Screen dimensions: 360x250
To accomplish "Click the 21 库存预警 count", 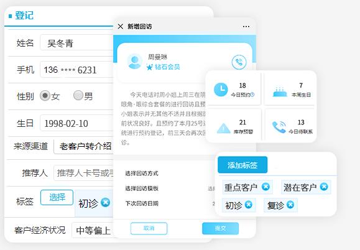I will [242, 123].
